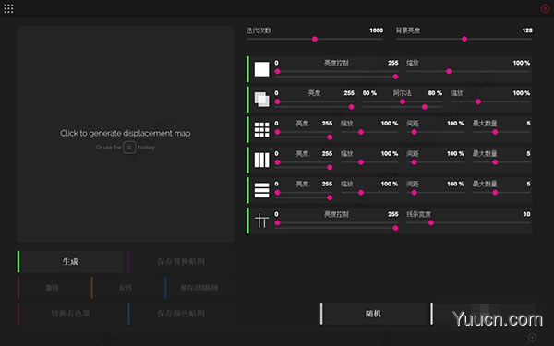Click the single white square shape icon
Image resolution: width=554 pixels, height=346 pixels.
[x=262, y=69]
